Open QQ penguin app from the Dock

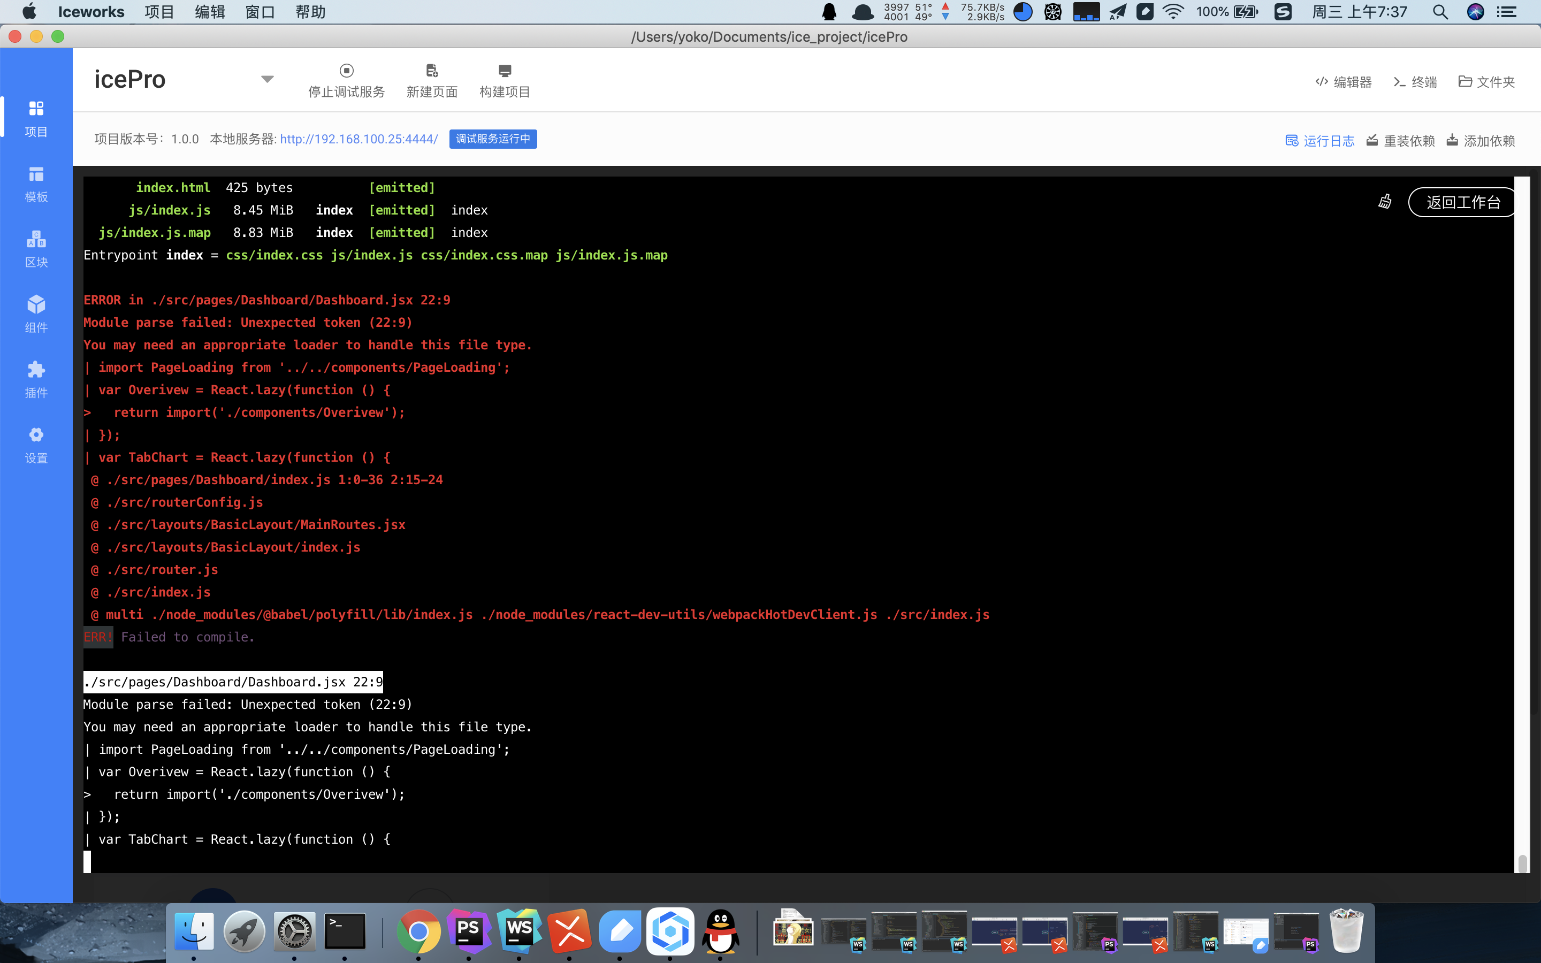[720, 932]
